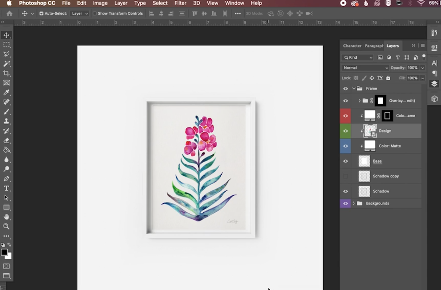The image size is (441, 290).
Task: Click the Design layer thumbnail
Action: pos(370,131)
